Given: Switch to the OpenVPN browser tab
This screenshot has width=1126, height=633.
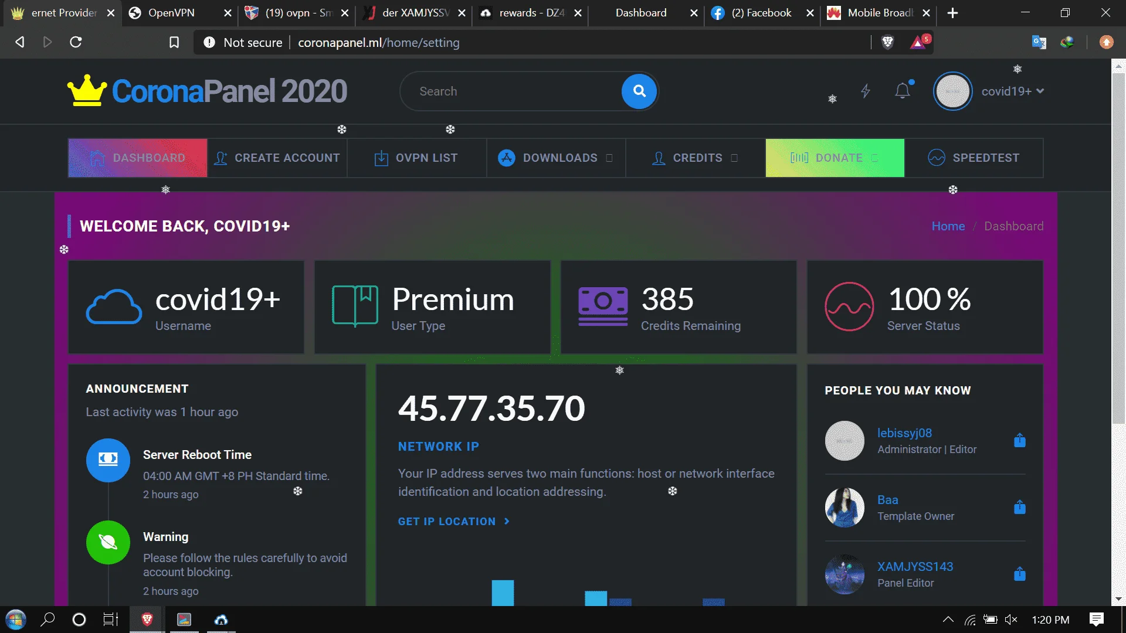Looking at the screenshot, I should 179,13.
